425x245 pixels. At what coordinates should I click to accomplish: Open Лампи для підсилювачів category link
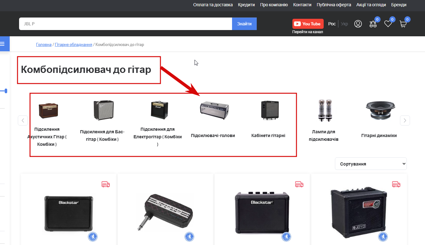click(324, 135)
